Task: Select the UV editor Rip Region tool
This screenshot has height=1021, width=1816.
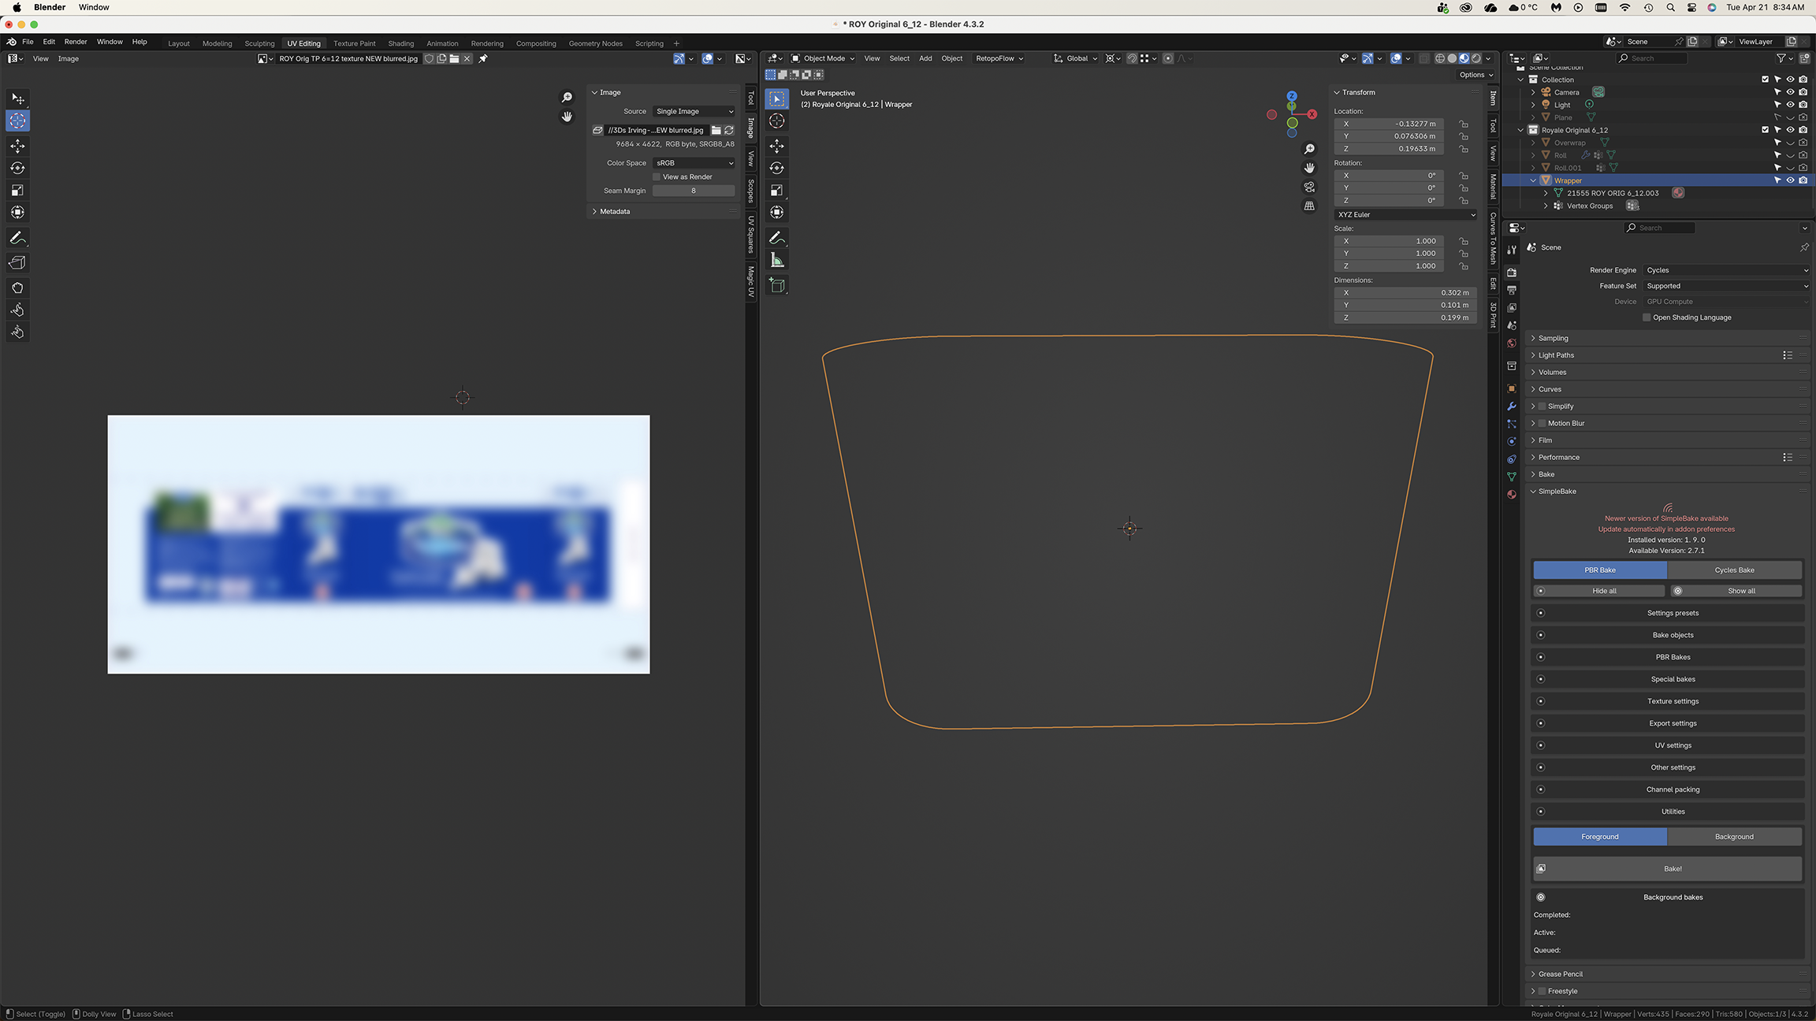Action: click(x=17, y=262)
